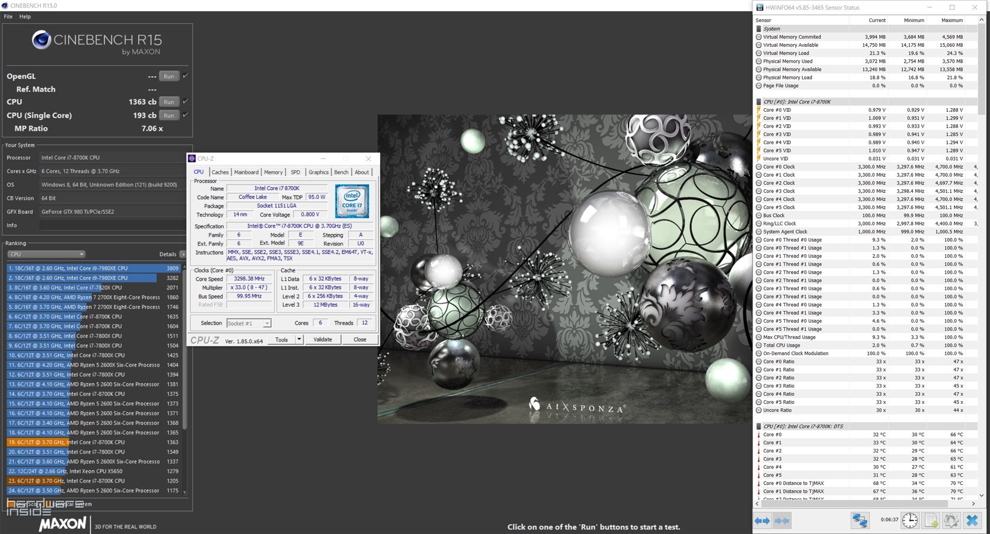Viewport: 990px width, 534px height.
Task: Click the Intel Core i7 logo in CPU-Z
Action: point(352,201)
